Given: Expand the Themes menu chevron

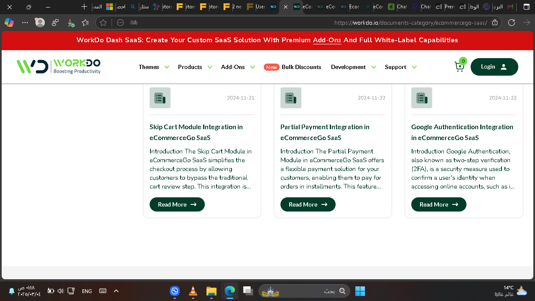Looking at the screenshot, I should click(x=167, y=67).
